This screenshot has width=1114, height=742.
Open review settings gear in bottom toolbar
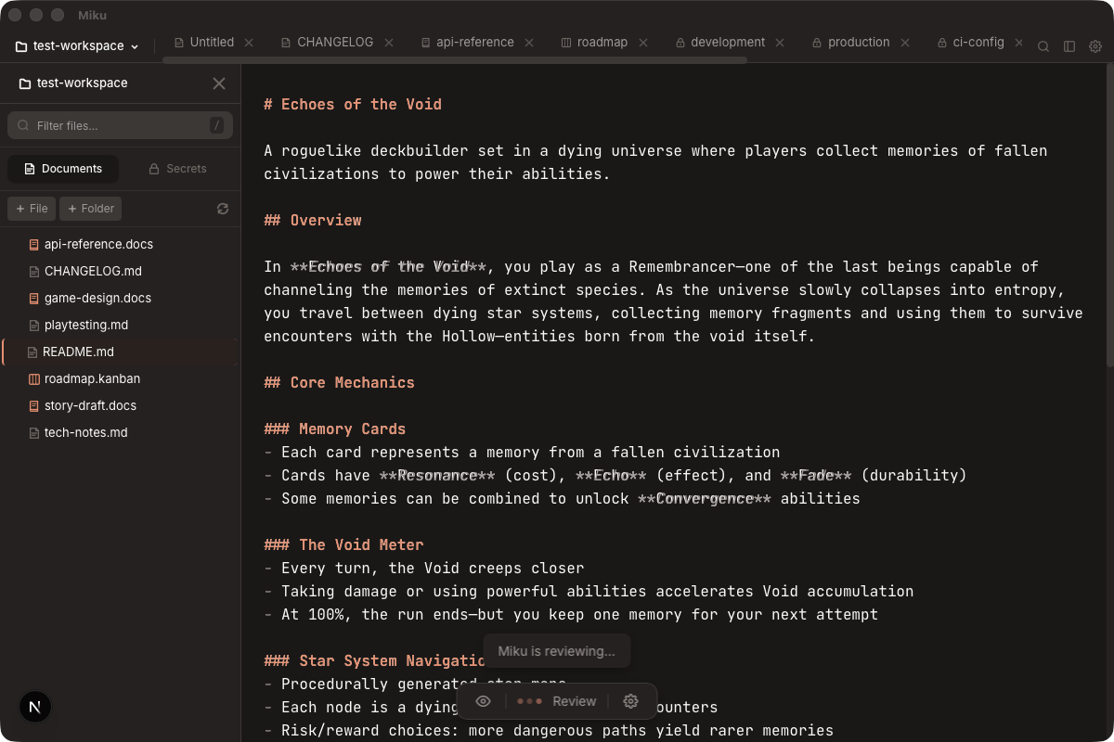coord(630,701)
